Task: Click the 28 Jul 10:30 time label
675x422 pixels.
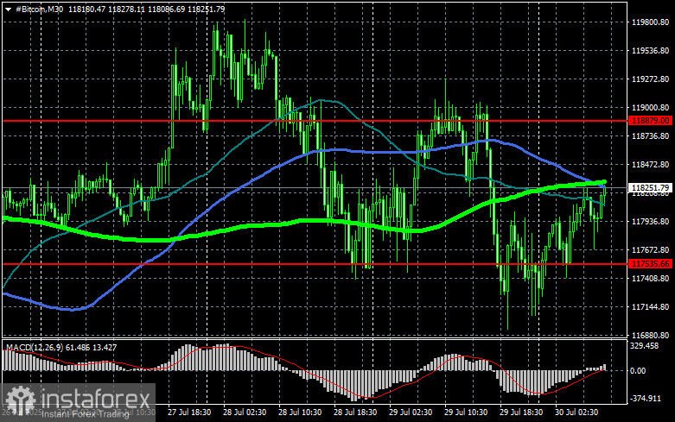Action: [x=300, y=412]
